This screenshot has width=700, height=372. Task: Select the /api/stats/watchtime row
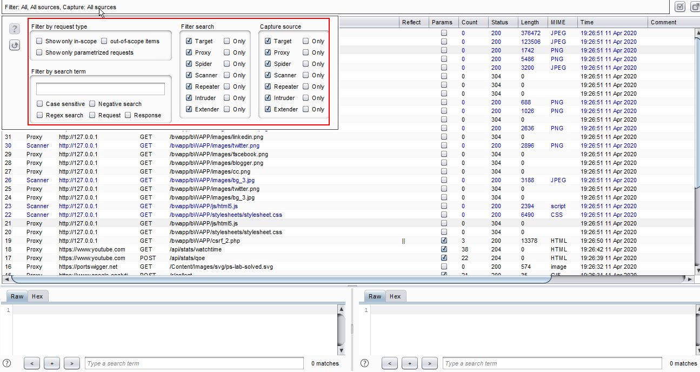pyautogui.click(x=348, y=249)
